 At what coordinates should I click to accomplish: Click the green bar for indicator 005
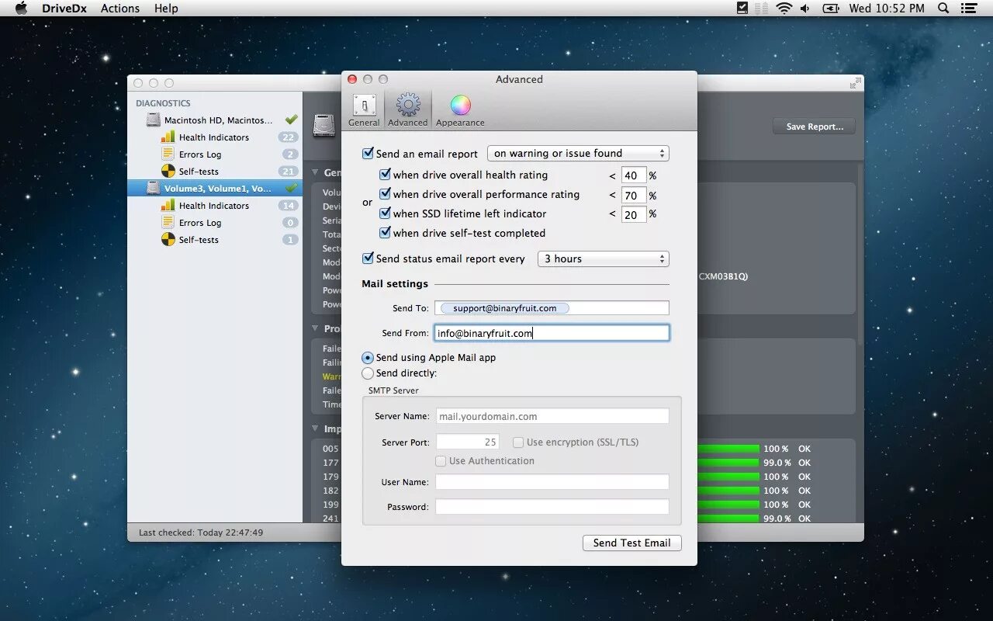[x=728, y=449]
